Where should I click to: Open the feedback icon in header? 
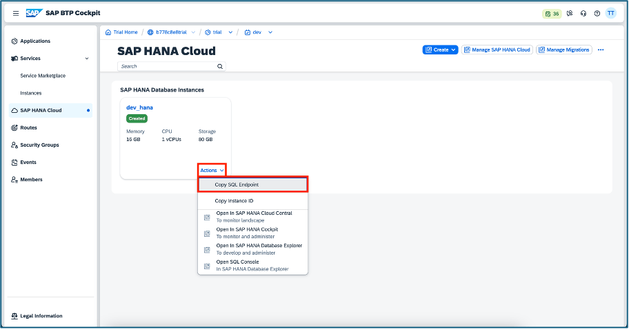[x=570, y=13]
